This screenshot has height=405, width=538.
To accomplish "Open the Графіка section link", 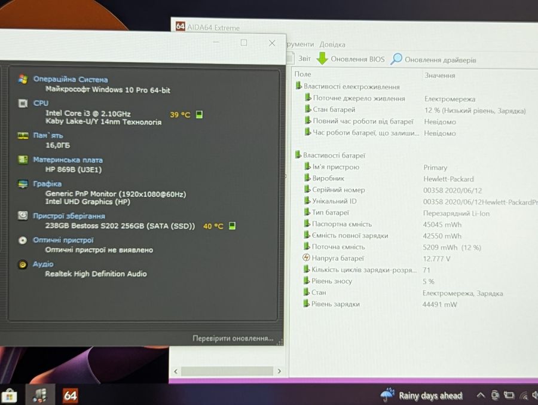I will pyautogui.click(x=47, y=184).
